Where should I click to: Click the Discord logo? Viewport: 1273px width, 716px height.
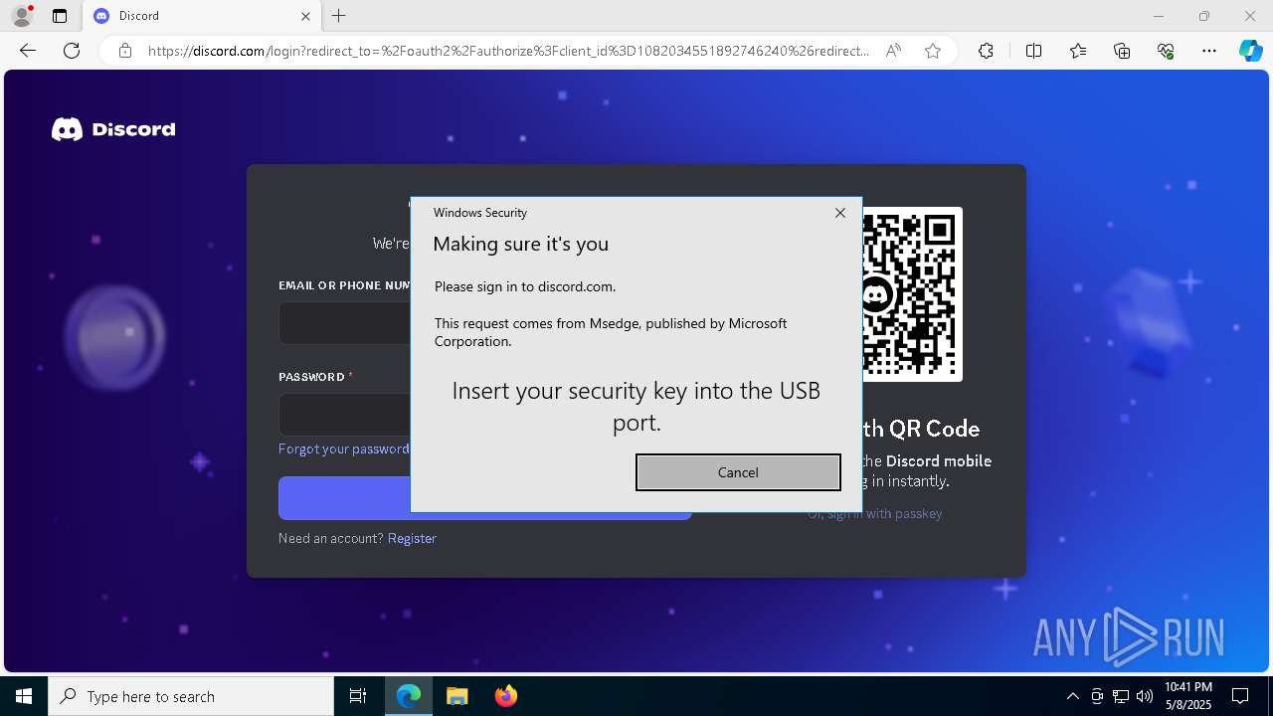(113, 129)
